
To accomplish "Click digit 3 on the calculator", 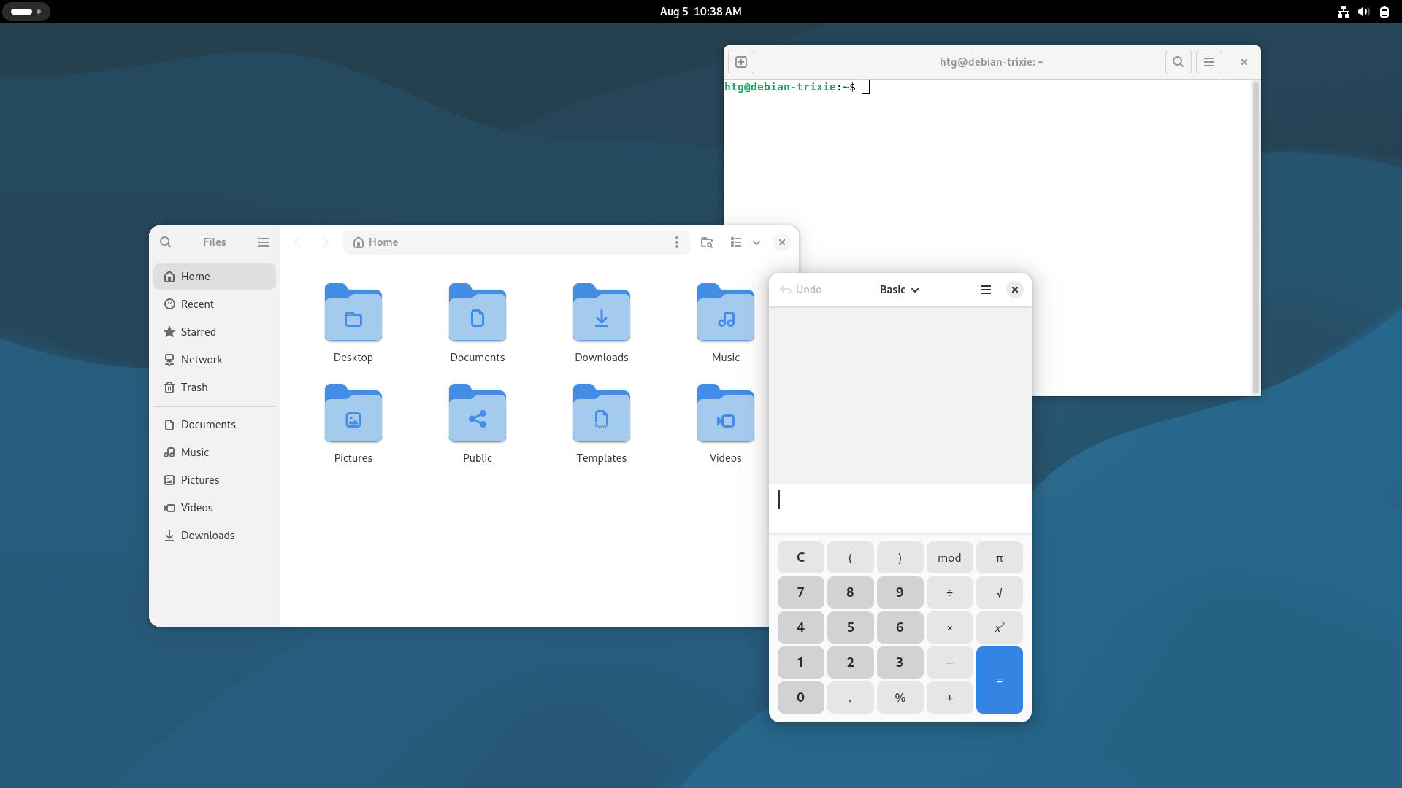I will pos(900,663).
